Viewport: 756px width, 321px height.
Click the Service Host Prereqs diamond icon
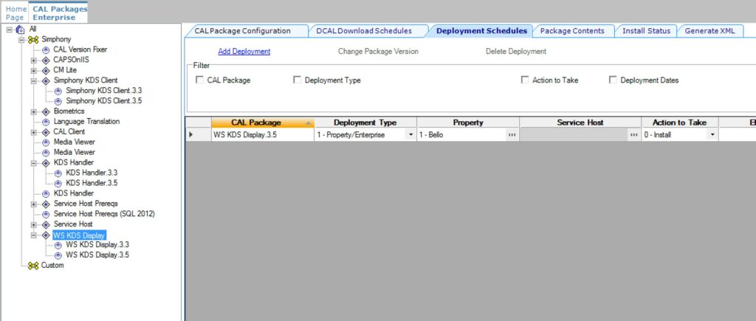[x=46, y=204]
